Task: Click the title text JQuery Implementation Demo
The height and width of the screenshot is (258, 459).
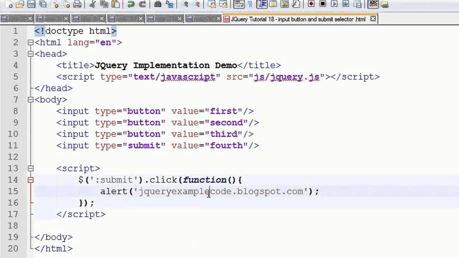Action: [166, 65]
